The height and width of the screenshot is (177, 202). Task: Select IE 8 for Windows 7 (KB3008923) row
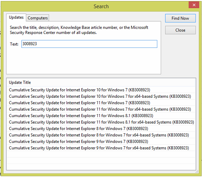[101, 128]
